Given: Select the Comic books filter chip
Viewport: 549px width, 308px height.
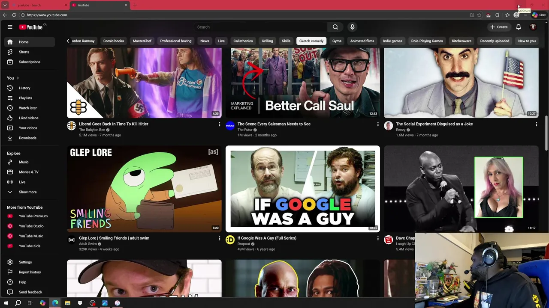Looking at the screenshot, I should coord(114,41).
